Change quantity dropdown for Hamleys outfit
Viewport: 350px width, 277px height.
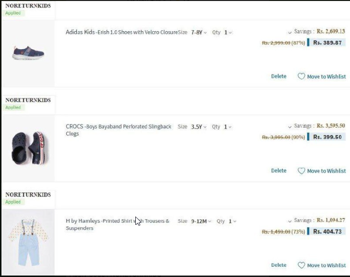(x=232, y=221)
